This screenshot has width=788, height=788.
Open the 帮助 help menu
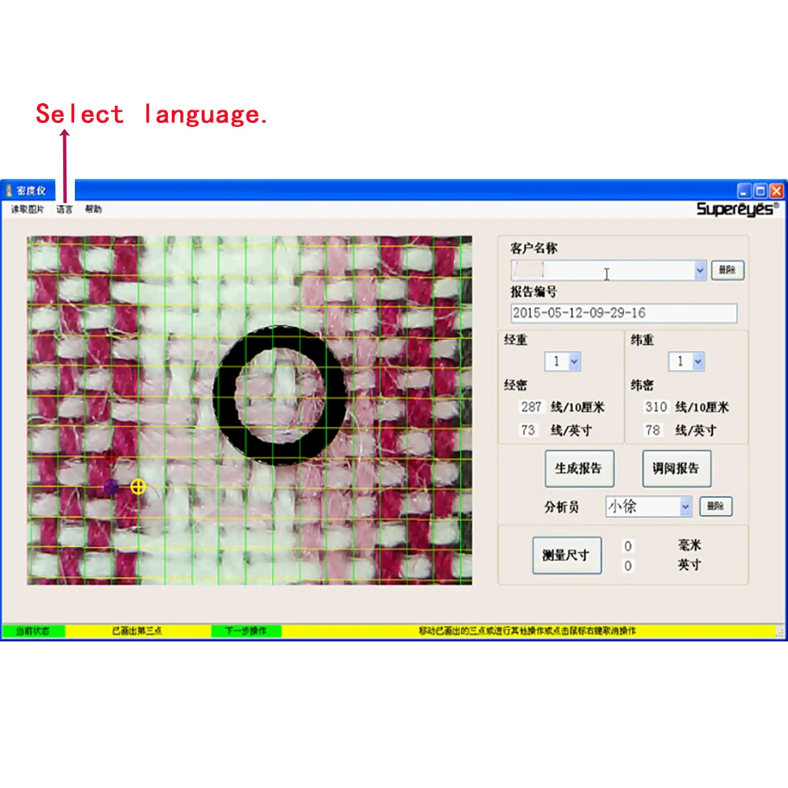click(94, 209)
